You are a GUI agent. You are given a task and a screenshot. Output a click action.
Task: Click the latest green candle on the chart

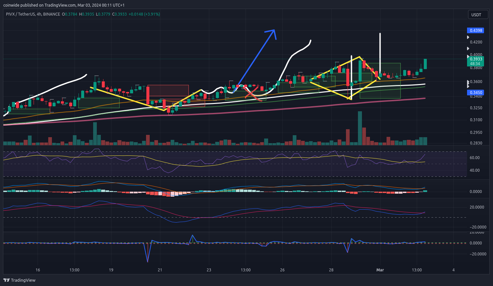[x=425, y=64]
